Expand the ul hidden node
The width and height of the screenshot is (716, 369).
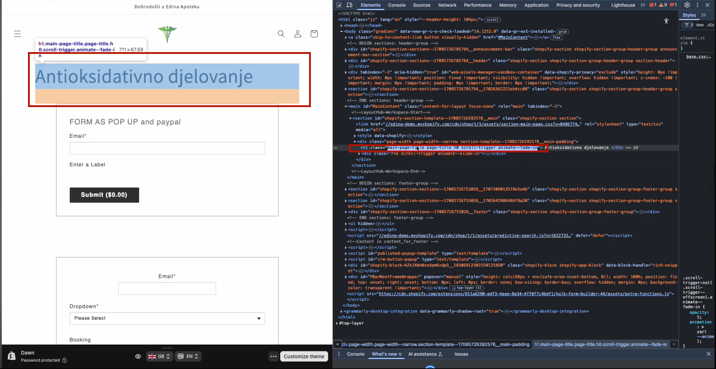pyautogui.click(x=346, y=224)
